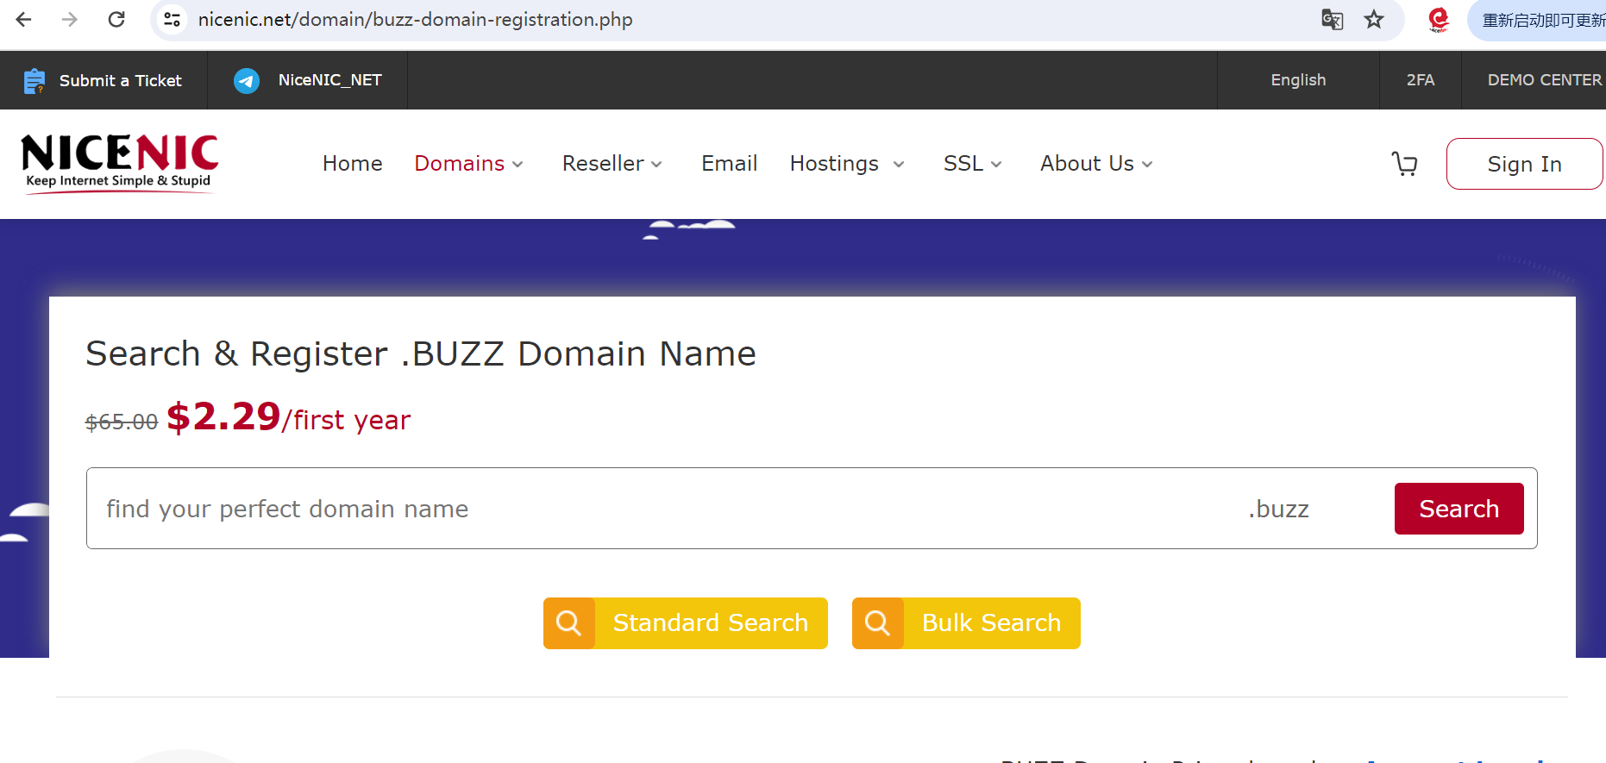1606x763 pixels.
Task: Go back with browser back arrow
Action: tap(23, 19)
